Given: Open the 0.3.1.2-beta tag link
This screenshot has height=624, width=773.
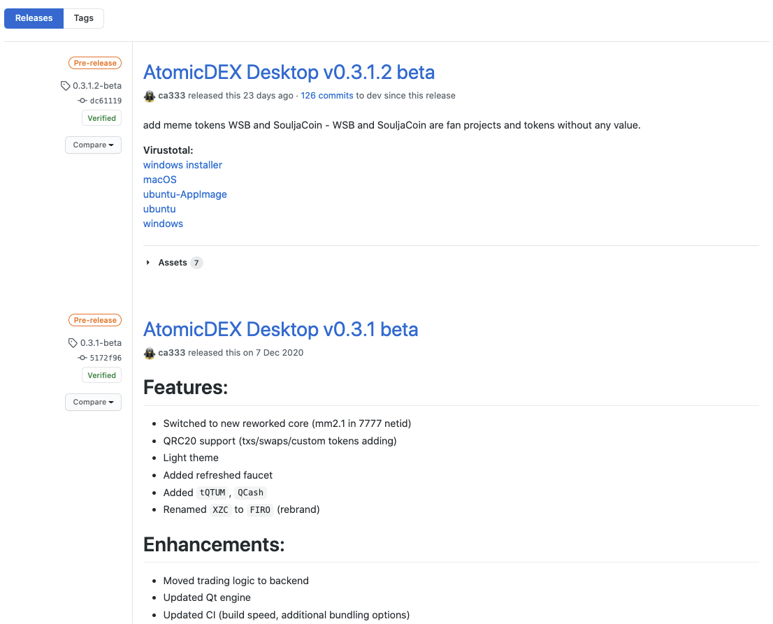Looking at the screenshot, I should point(97,86).
